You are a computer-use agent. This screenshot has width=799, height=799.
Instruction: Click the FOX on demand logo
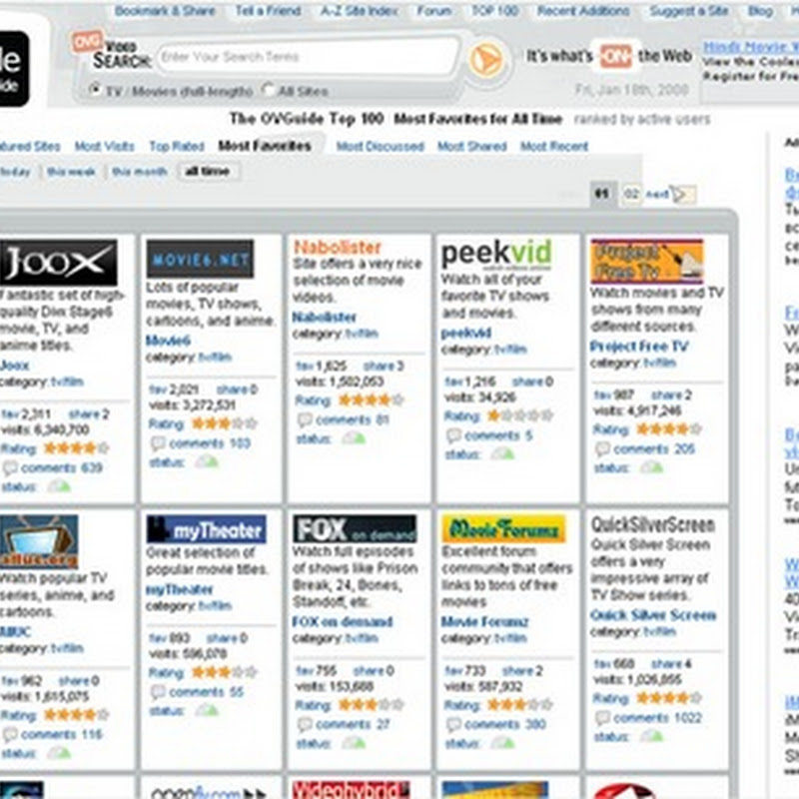(355, 529)
